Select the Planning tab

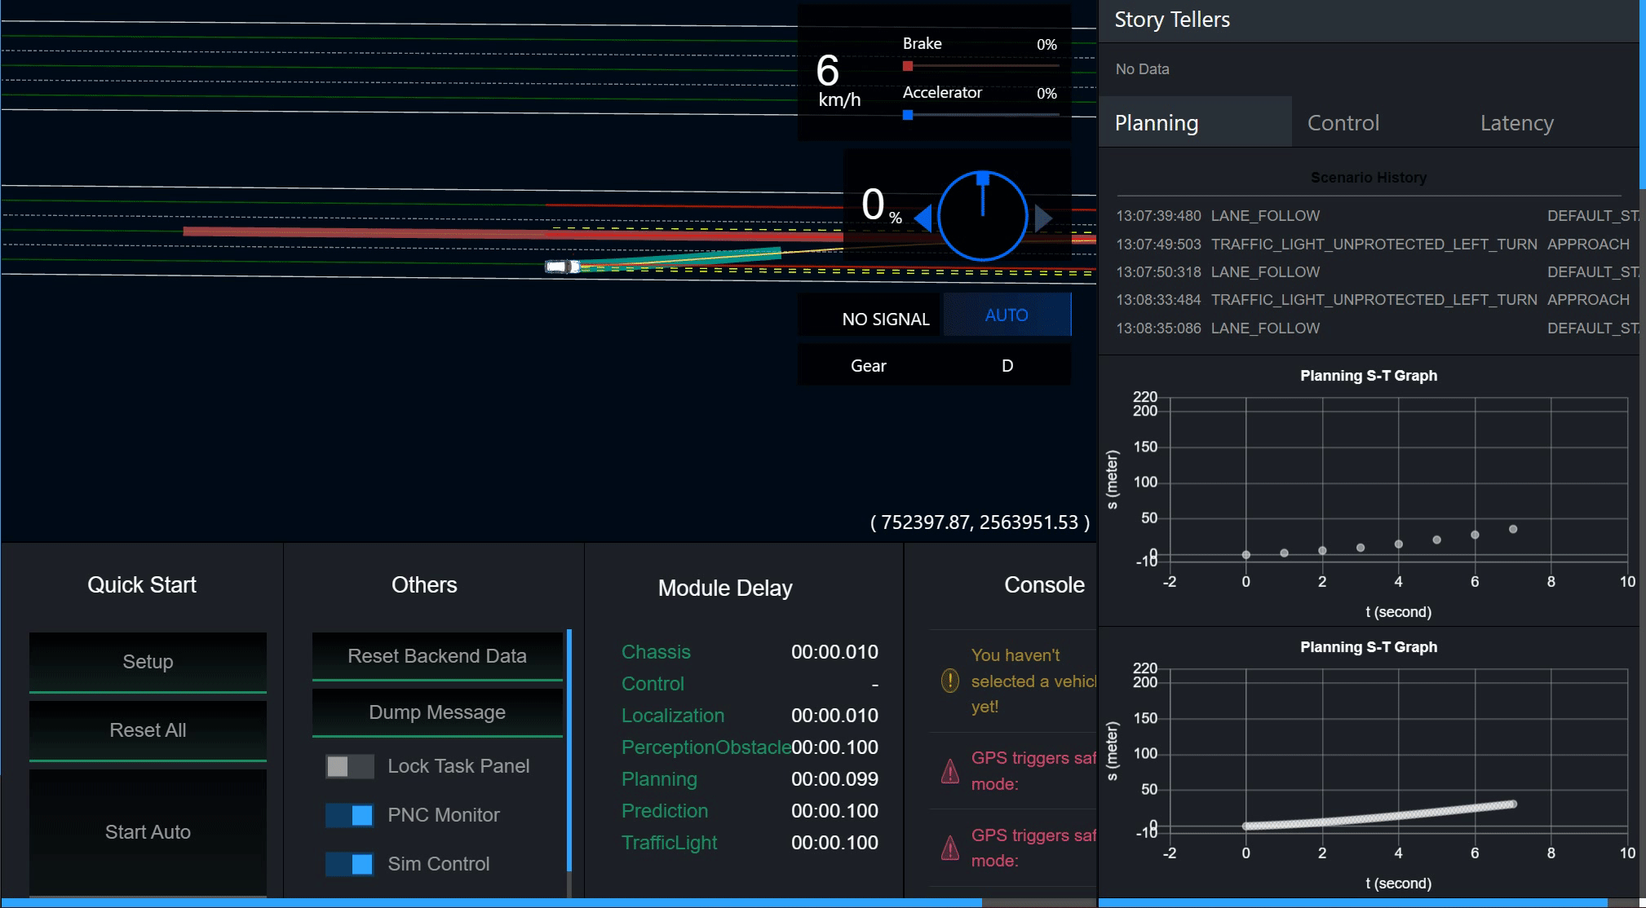point(1157,123)
